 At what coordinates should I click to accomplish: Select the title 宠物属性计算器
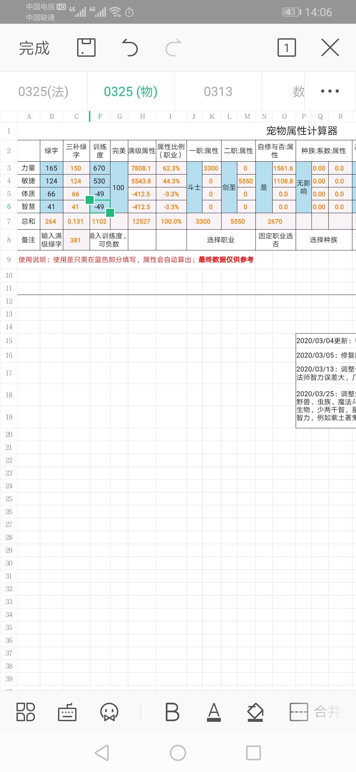pyautogui.click(x=302, y=131)
